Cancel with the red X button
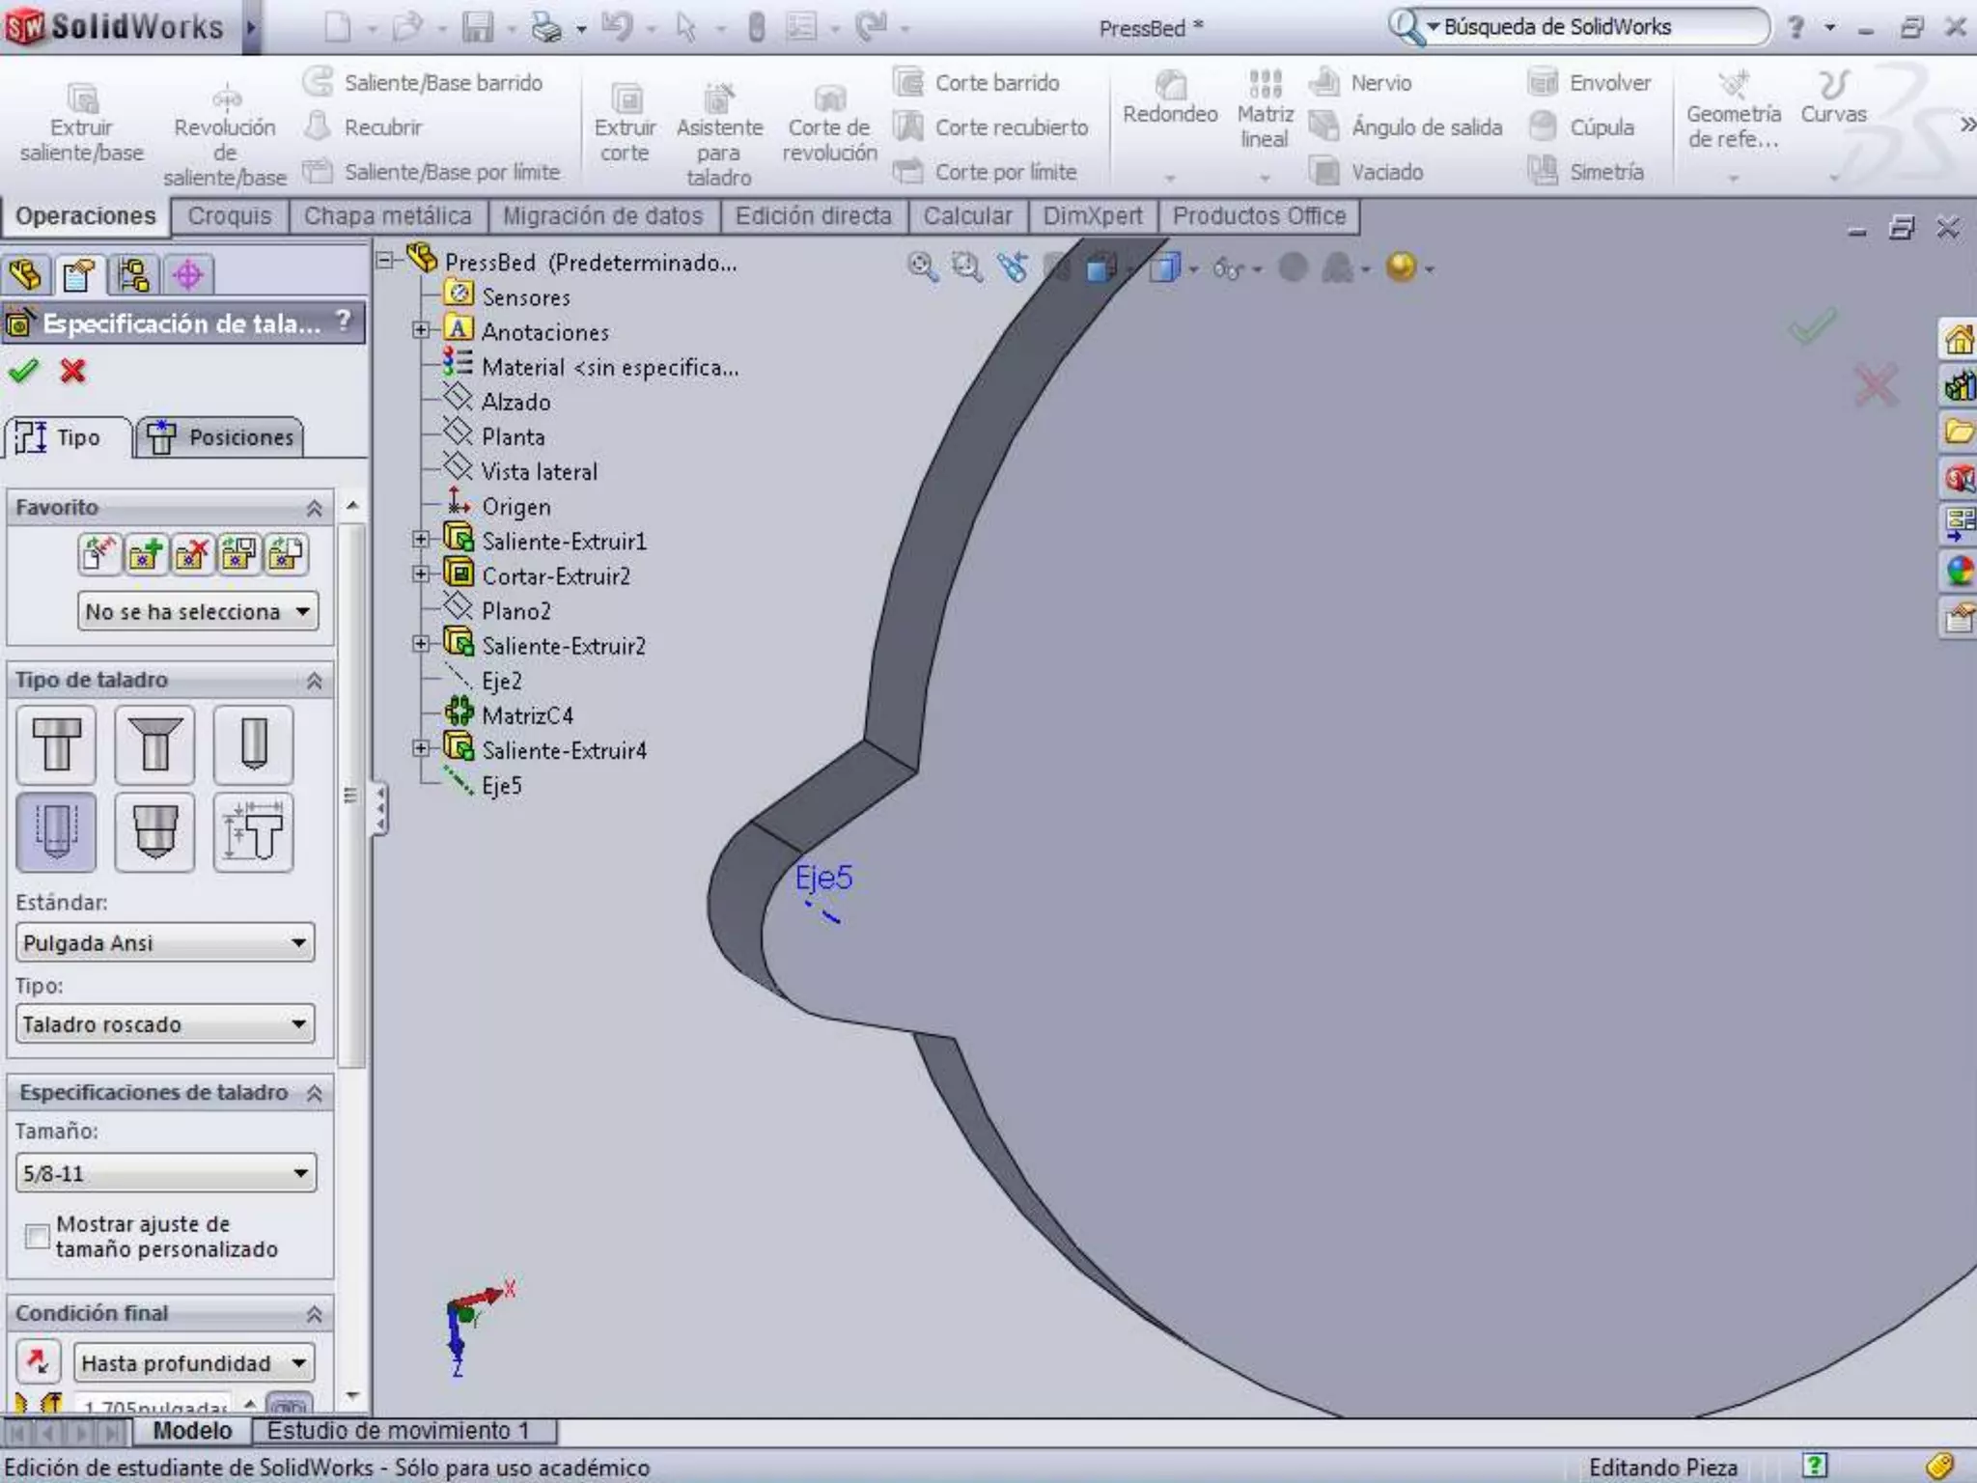 pyautogui.click(x=72, y=371)
